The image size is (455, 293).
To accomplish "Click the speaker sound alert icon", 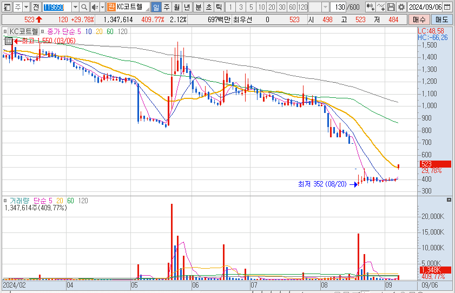I will tap(95, 7).
